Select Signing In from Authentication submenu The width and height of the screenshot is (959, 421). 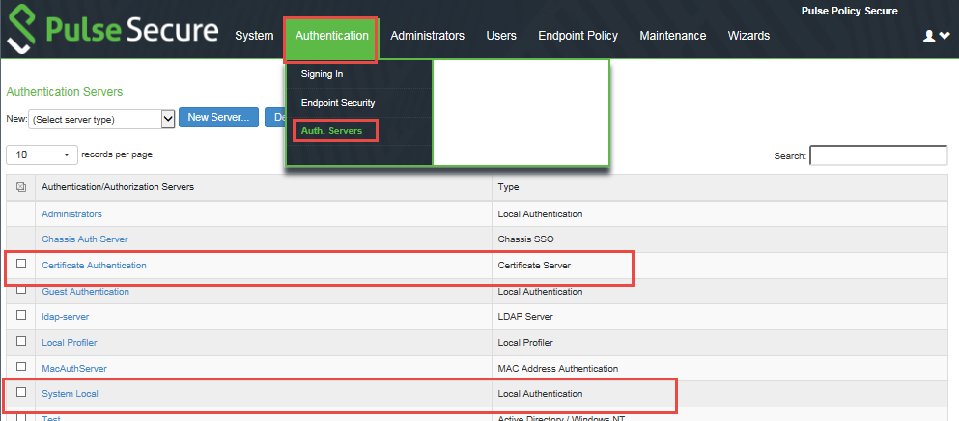[322, 74]
